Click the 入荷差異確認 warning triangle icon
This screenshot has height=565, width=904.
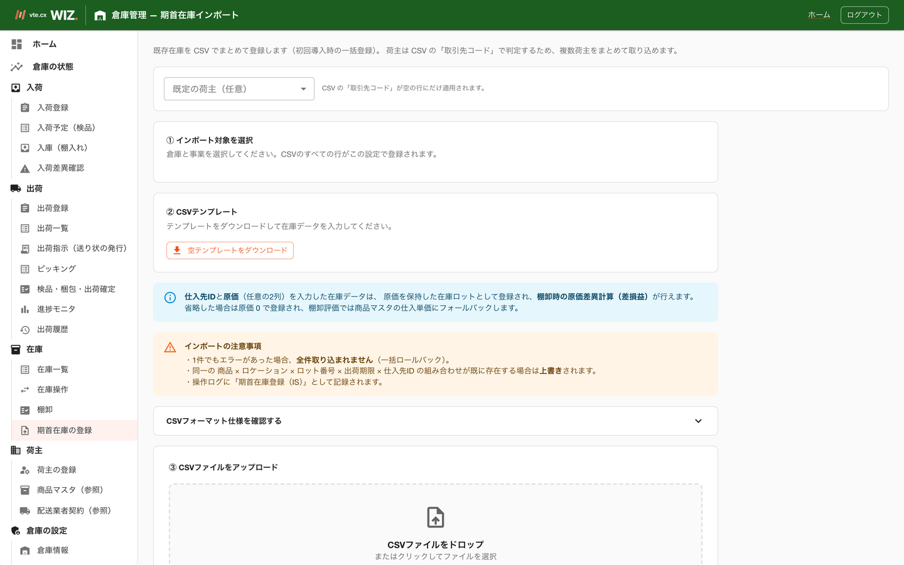coord(25,168)
